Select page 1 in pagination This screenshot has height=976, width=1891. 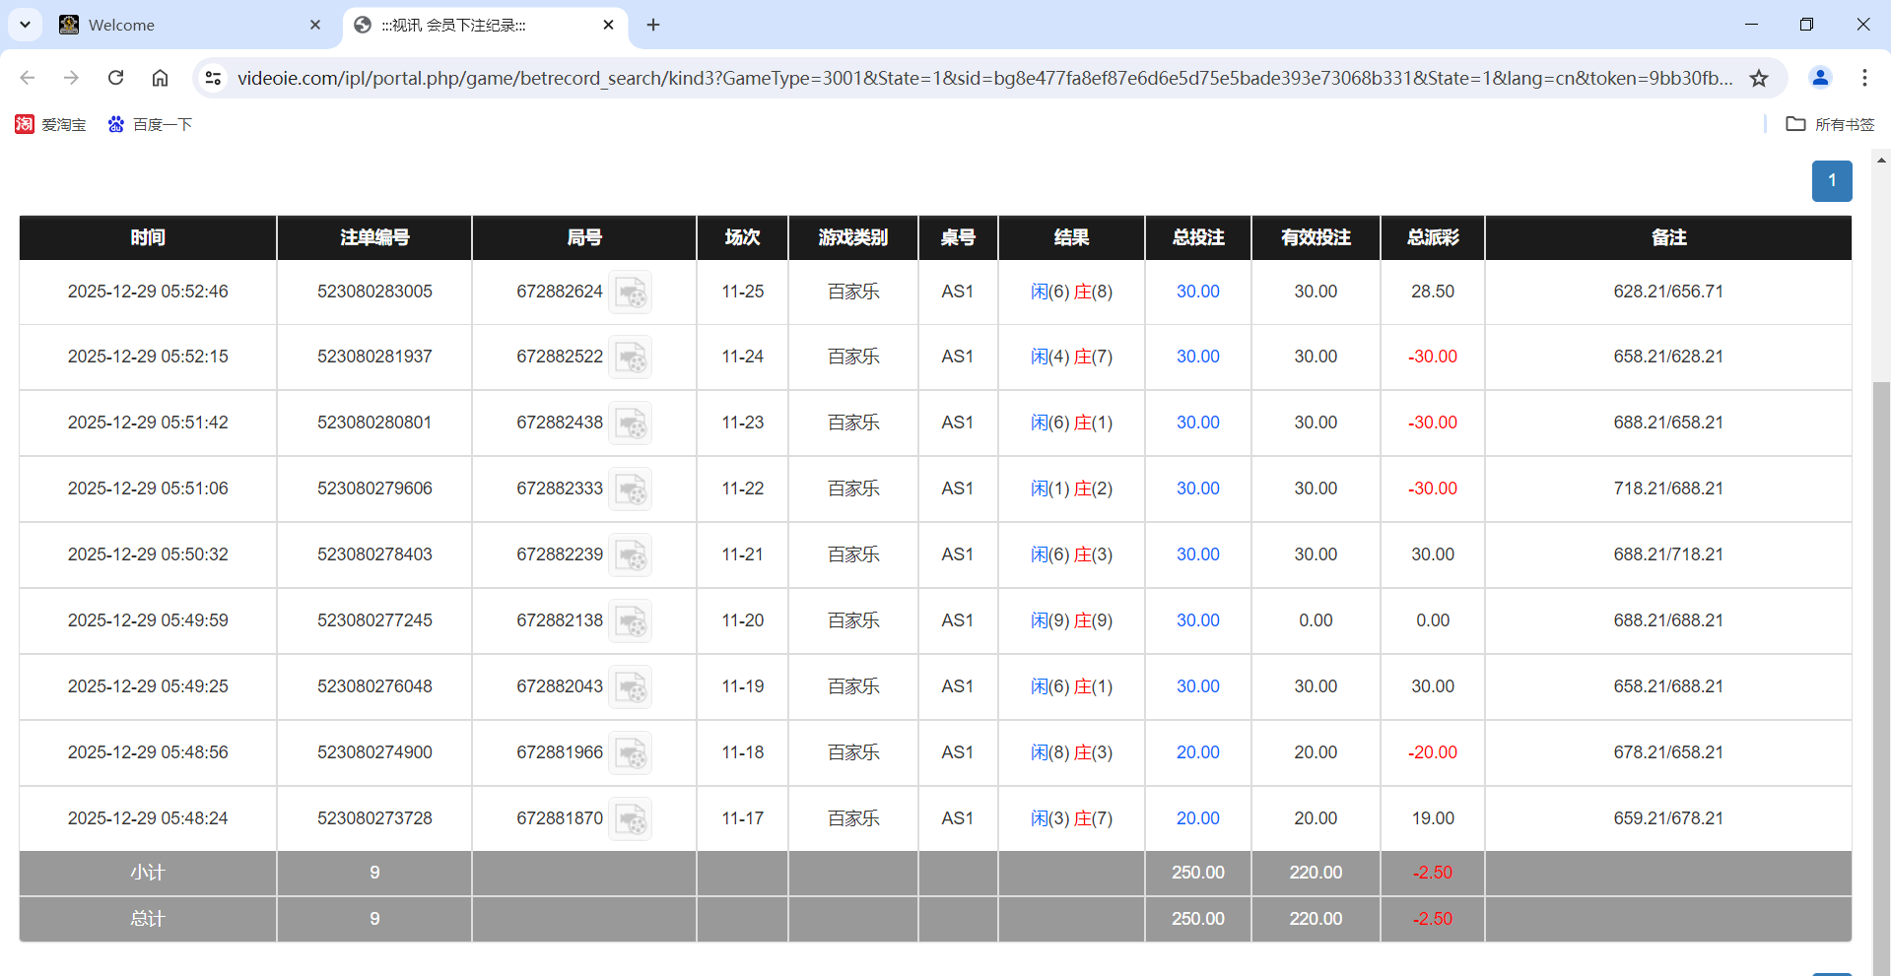click(x=1832, y=181)
